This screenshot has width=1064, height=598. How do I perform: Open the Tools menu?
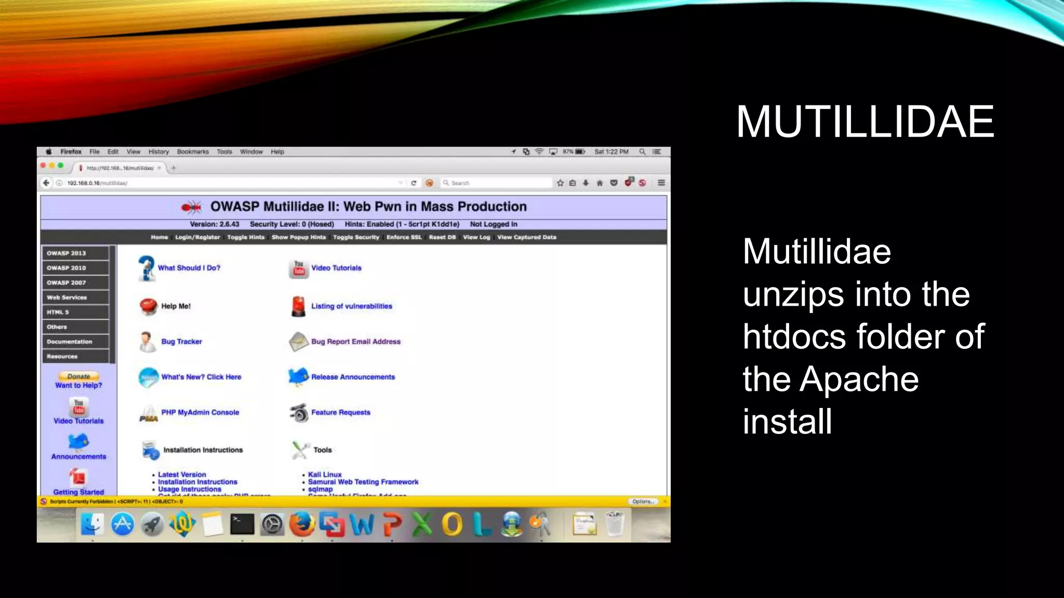[224, 152]
